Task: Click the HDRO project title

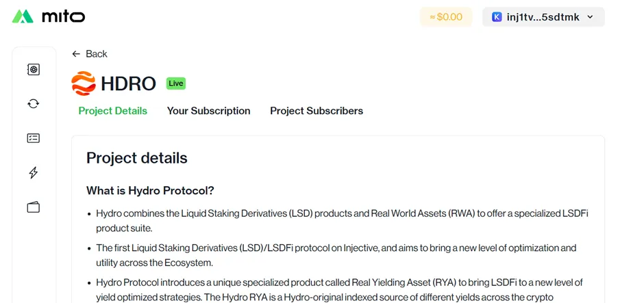Action: point(128,83)
